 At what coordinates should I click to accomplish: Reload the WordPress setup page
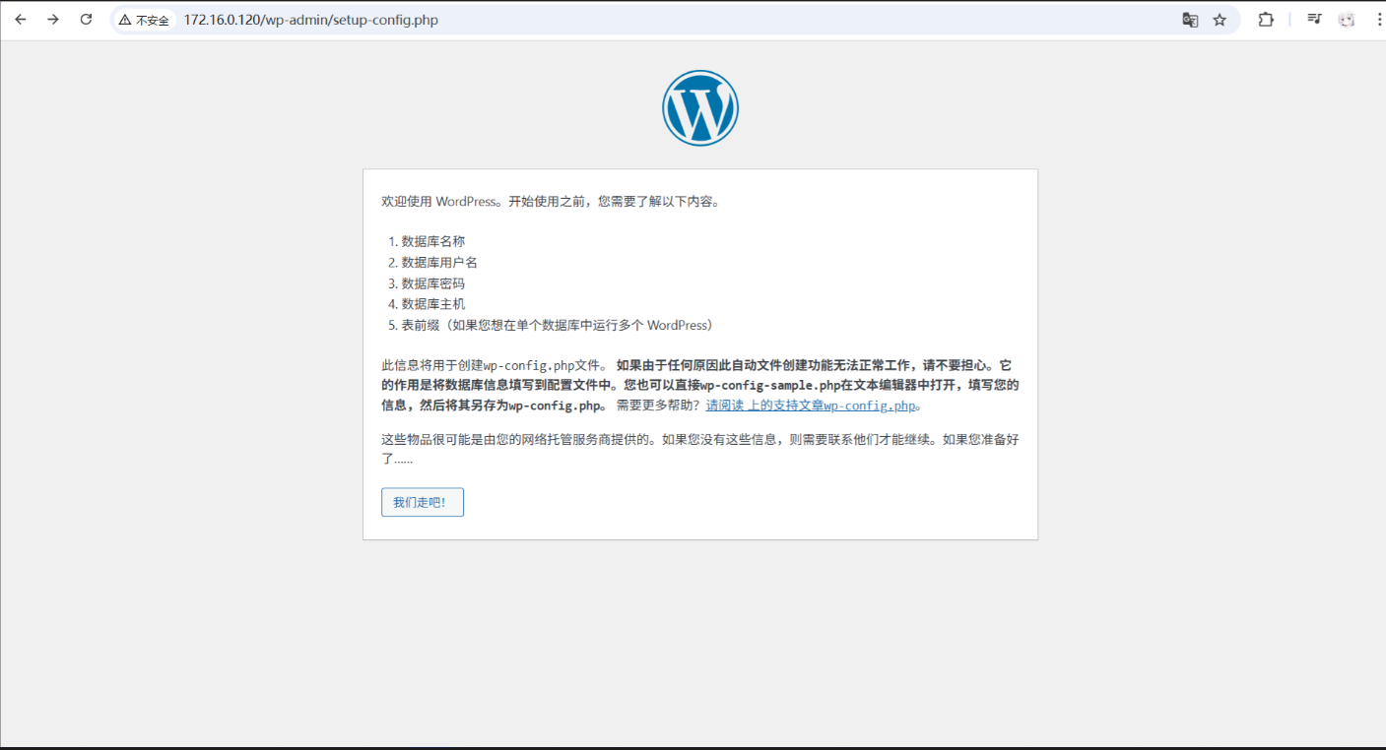pos(86,20)
